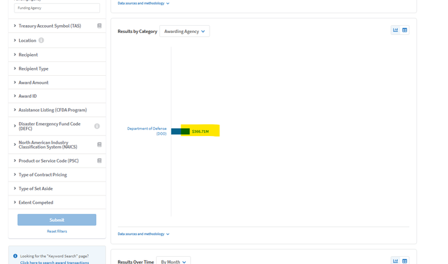Screen dimensions: 448x264
Task: Open glossary icon beside NAICS filter
Action: [x=99, y=145]
